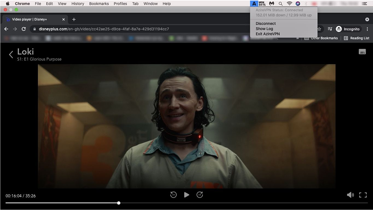Click the Incognito profile button
This screenshot has height=210, width=373.
(x=348, y=29)
